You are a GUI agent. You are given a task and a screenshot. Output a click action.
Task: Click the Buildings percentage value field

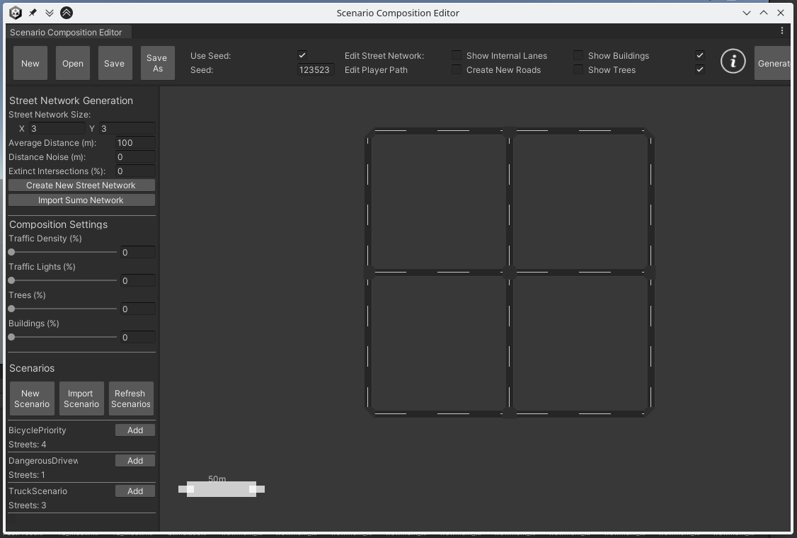(138, 337)
